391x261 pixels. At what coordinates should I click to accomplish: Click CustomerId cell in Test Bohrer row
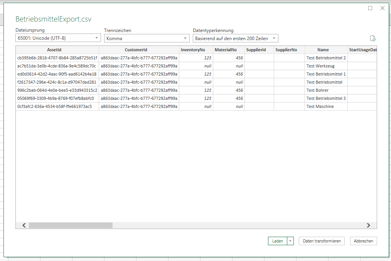(x=139, y=90)
